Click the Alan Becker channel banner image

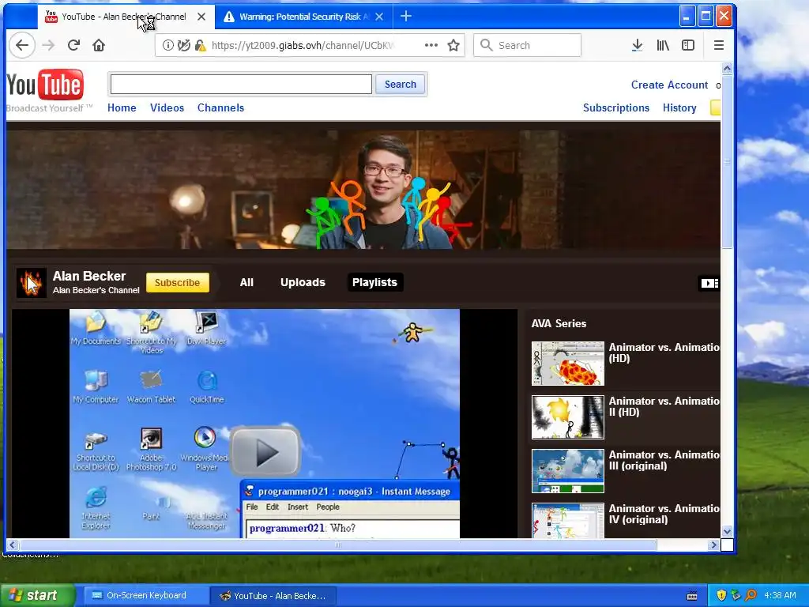(363, 190)
